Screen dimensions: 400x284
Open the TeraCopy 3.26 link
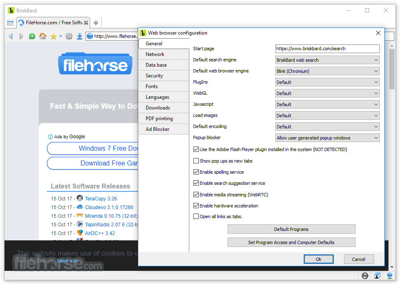pyautogui.click(x=101, y=198)
